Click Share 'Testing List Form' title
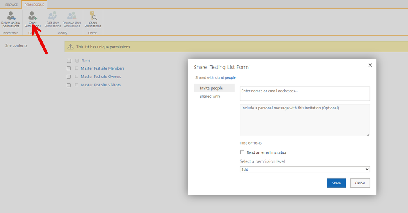 (222, 67)
